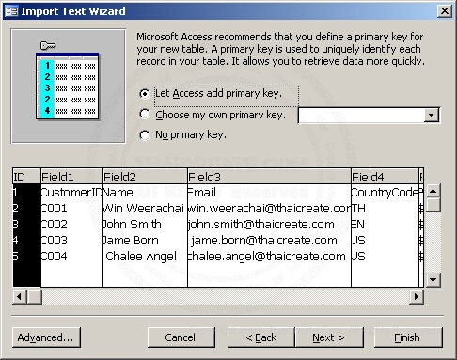Click the Name cell in first row
Screen dimensions: 457x360
(x=145, y=193)
